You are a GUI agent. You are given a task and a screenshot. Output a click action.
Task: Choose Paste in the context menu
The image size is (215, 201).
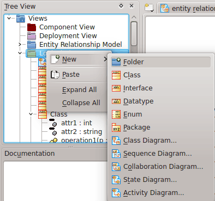click(x=79, y=75)
